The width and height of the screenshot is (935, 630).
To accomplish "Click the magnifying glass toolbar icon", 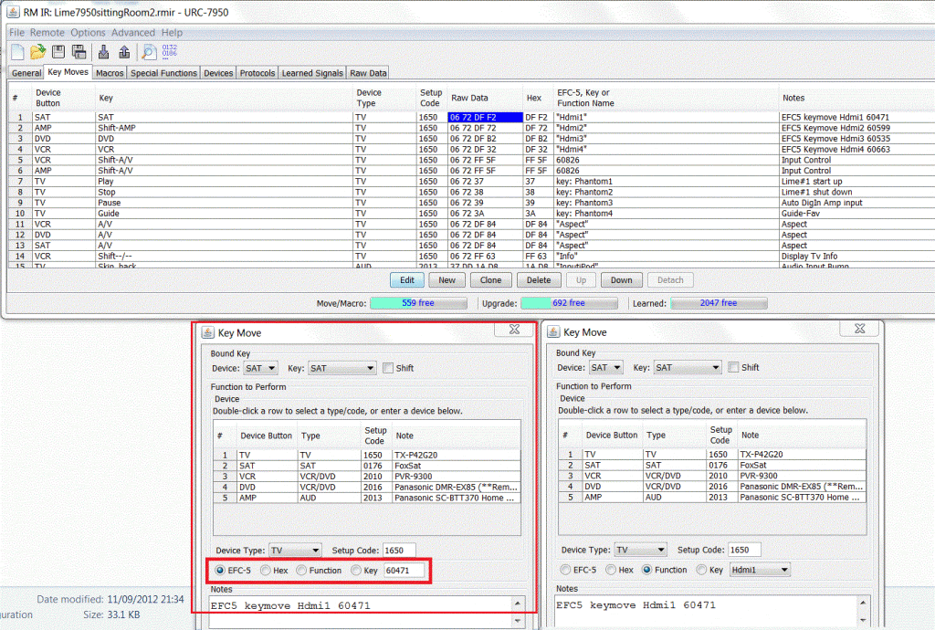I will (148, 52).
